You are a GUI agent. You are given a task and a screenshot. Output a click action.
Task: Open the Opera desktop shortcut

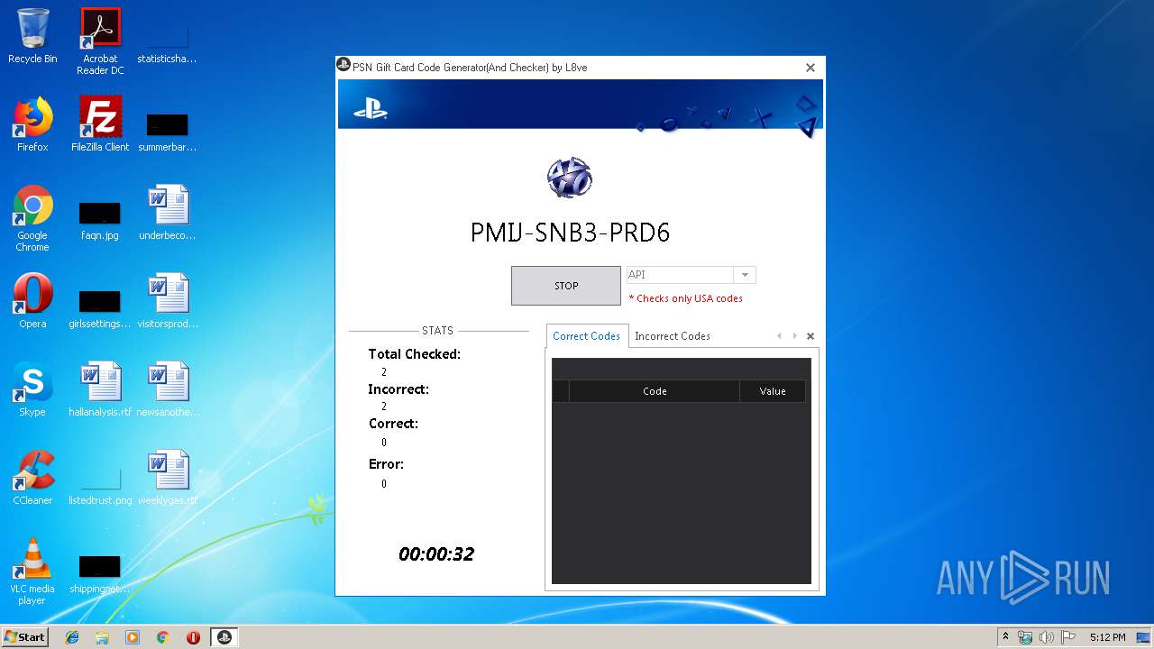(x=32, y=301)
